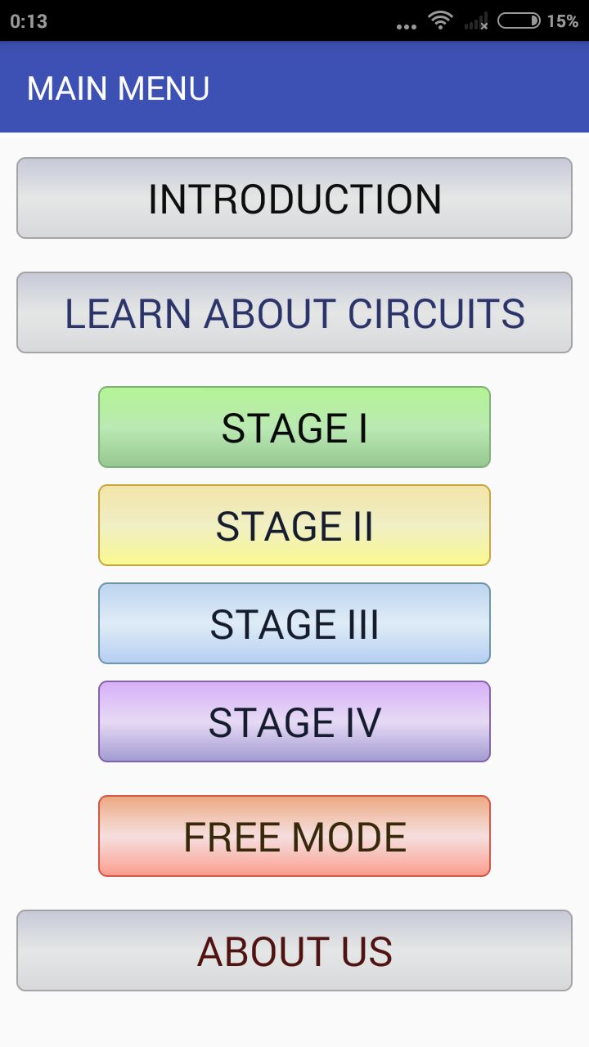Tap the three-dots status bar icon
Viewport: 589px width, 1047px height.
[406, 26]
